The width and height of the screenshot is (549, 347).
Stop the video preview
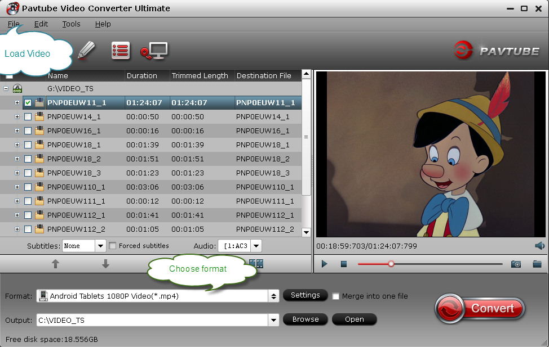point(344,264)
